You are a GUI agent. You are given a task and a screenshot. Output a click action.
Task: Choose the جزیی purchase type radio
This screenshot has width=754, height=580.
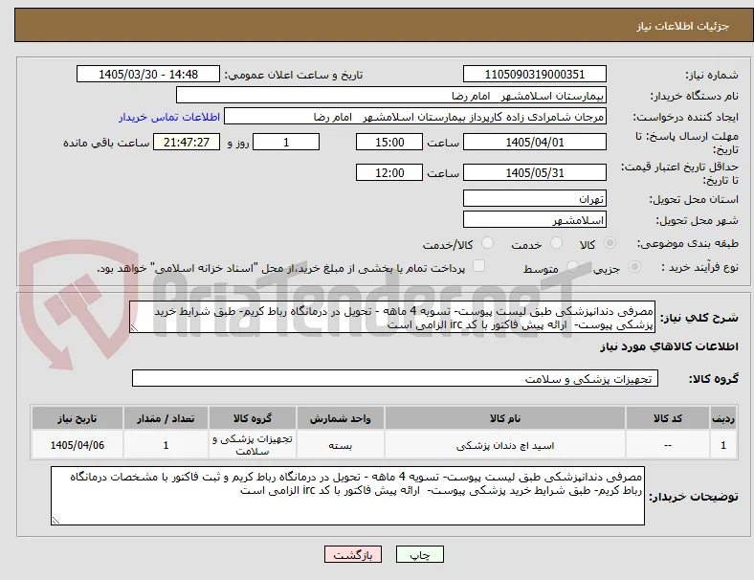point(634,266)
